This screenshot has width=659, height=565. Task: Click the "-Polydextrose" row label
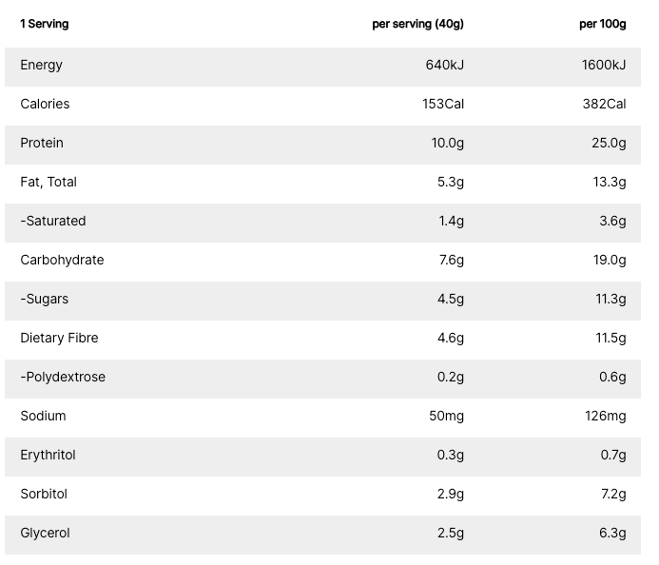[x=63, y=377]
